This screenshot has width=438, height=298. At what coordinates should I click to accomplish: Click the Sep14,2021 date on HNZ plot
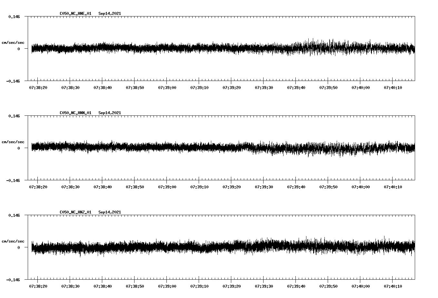click(110, 212)
